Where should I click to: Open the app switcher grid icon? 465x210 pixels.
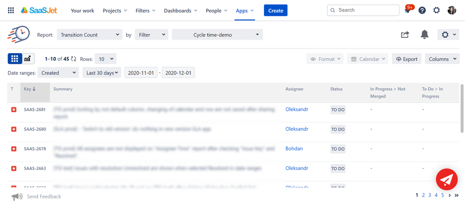click(x=11, y=10)
